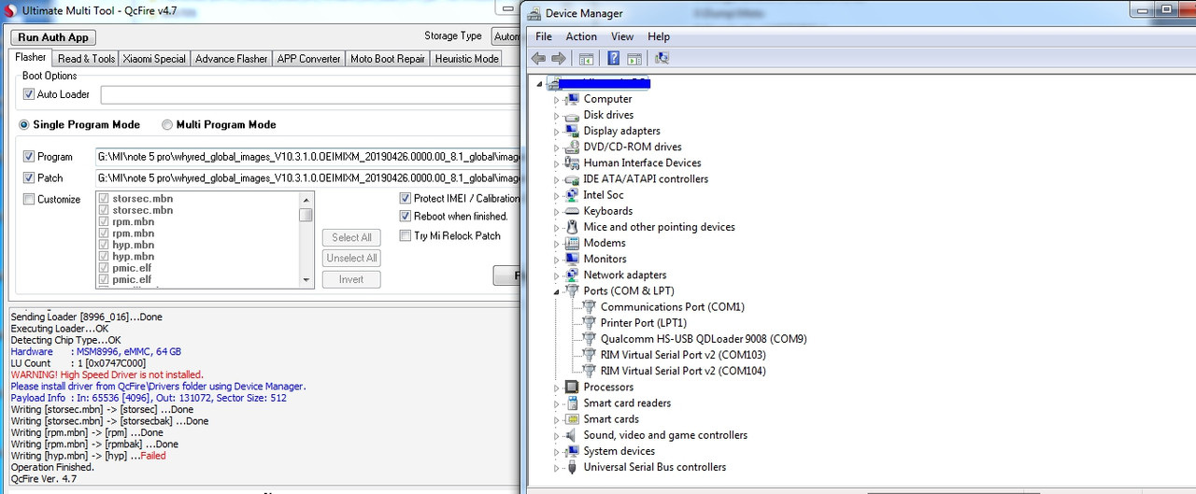Select the Monitors category icon

click(x=572, y=259)
